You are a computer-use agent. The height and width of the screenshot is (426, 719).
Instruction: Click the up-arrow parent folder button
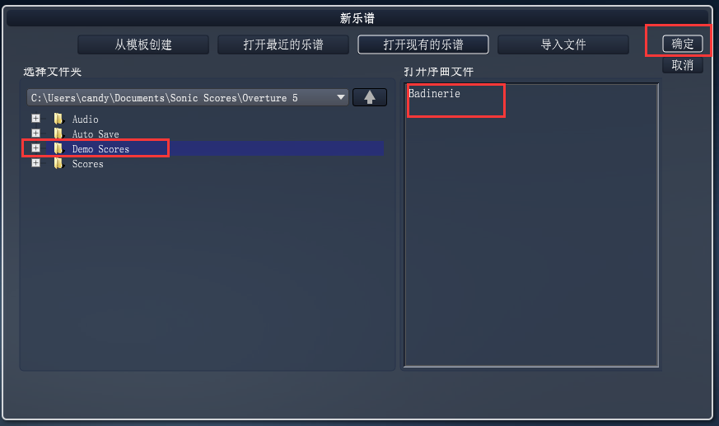point(370,97)
